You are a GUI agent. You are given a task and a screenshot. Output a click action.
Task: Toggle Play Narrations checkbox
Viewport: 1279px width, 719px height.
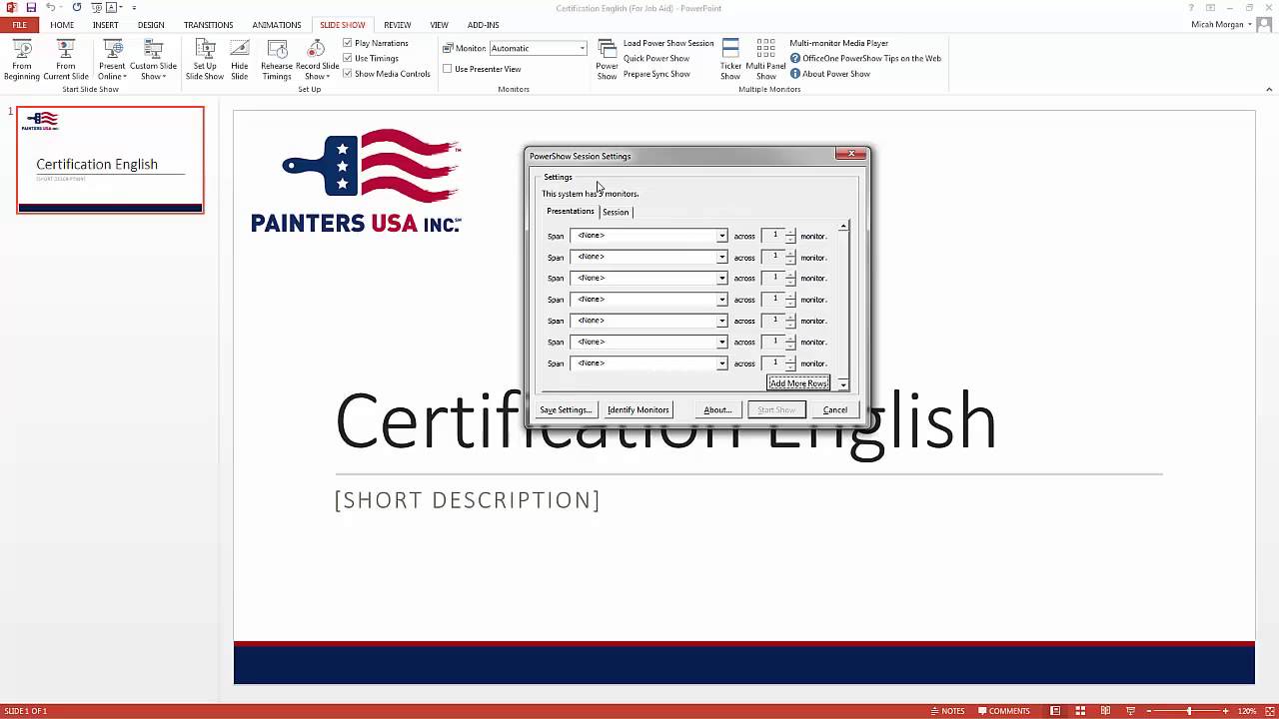tap(348, 43)
